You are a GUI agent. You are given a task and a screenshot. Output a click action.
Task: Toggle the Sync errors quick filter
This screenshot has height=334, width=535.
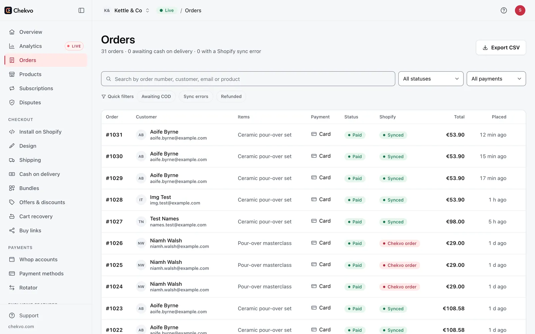[x=196, y=97]
